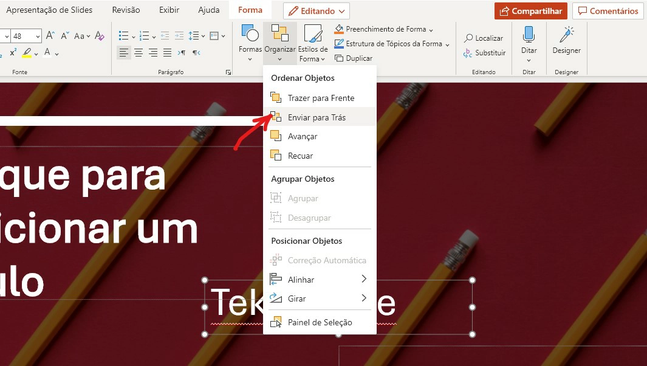
Task: Open font color dropdown arrow
Action: pyautogui.click(x=57, y=54)
